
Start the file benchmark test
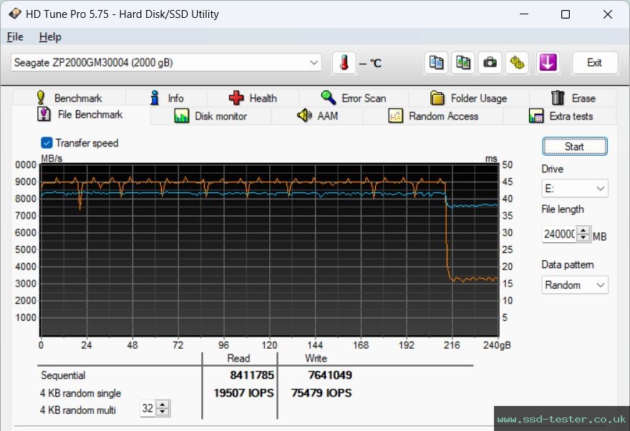click(x=575, y=147)
